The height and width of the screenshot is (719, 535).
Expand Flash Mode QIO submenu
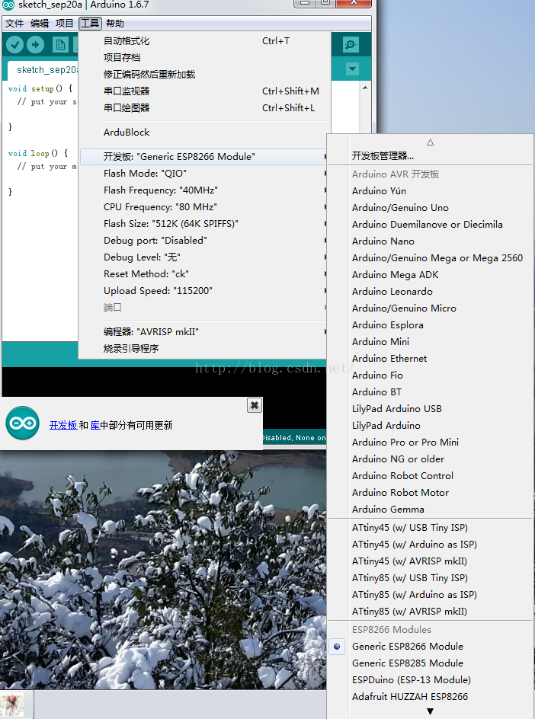(204, 174)
